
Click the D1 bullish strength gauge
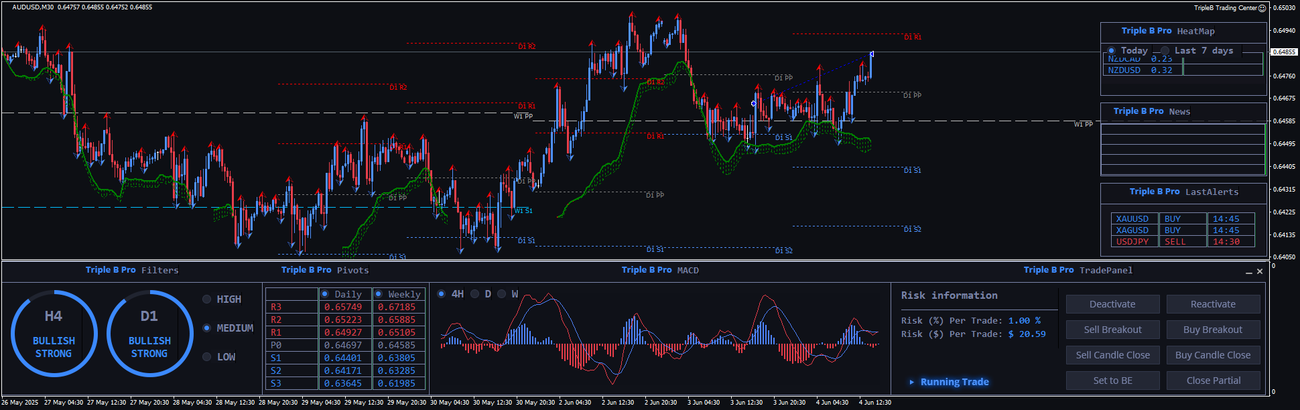(x=149, y=334)
